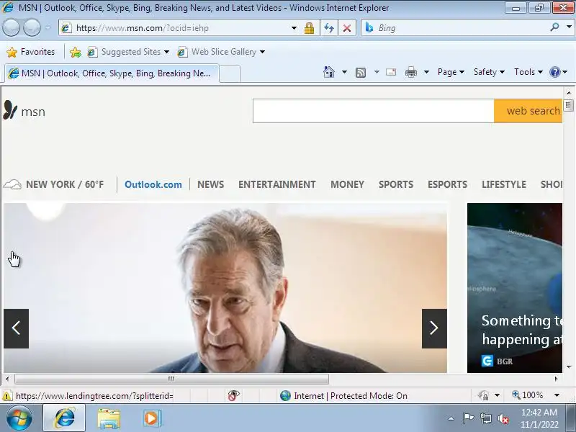Click the Action Center flag tray icon
This screenshot has width=576, height=432.
(x=468, y=418)
